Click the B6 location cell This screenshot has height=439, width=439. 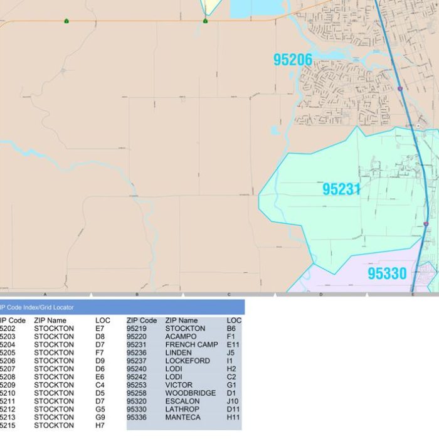pyautogui.click(x=231, y=329)
